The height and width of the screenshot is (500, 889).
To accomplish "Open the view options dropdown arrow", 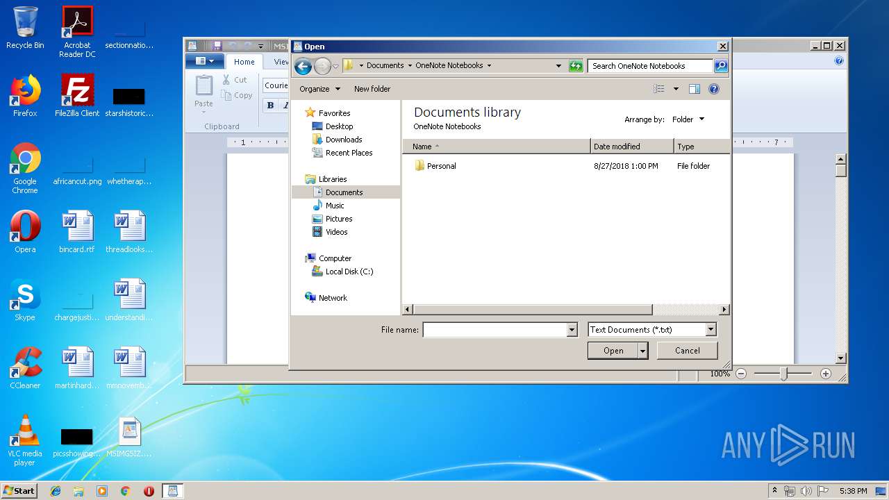I will (676, 89).
